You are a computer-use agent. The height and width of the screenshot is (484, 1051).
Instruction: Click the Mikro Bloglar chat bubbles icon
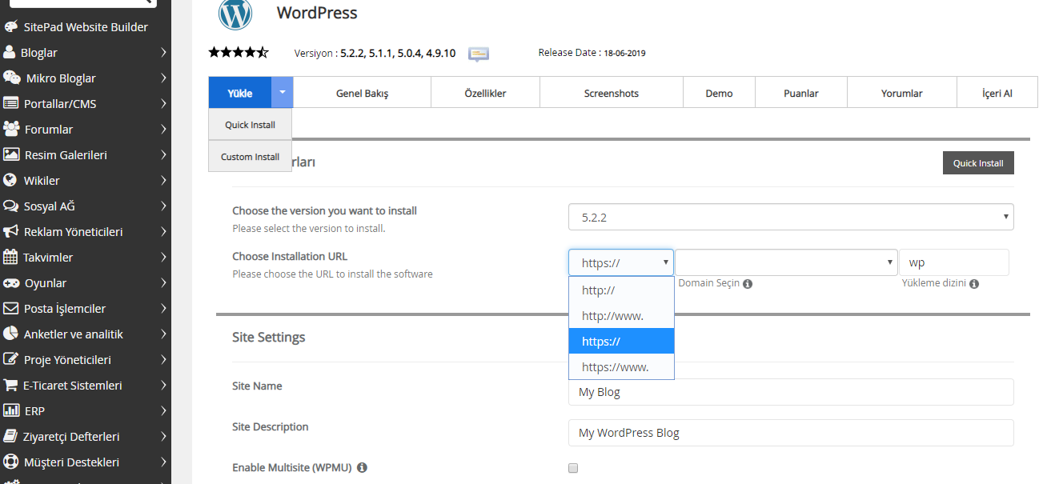[12, 78]
